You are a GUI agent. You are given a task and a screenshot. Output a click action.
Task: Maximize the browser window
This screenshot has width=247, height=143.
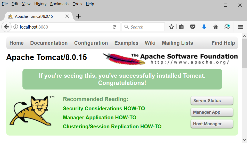pos(225,5)
